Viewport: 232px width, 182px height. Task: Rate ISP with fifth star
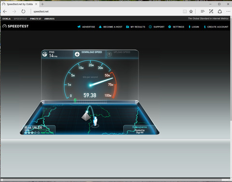point(38,133)
